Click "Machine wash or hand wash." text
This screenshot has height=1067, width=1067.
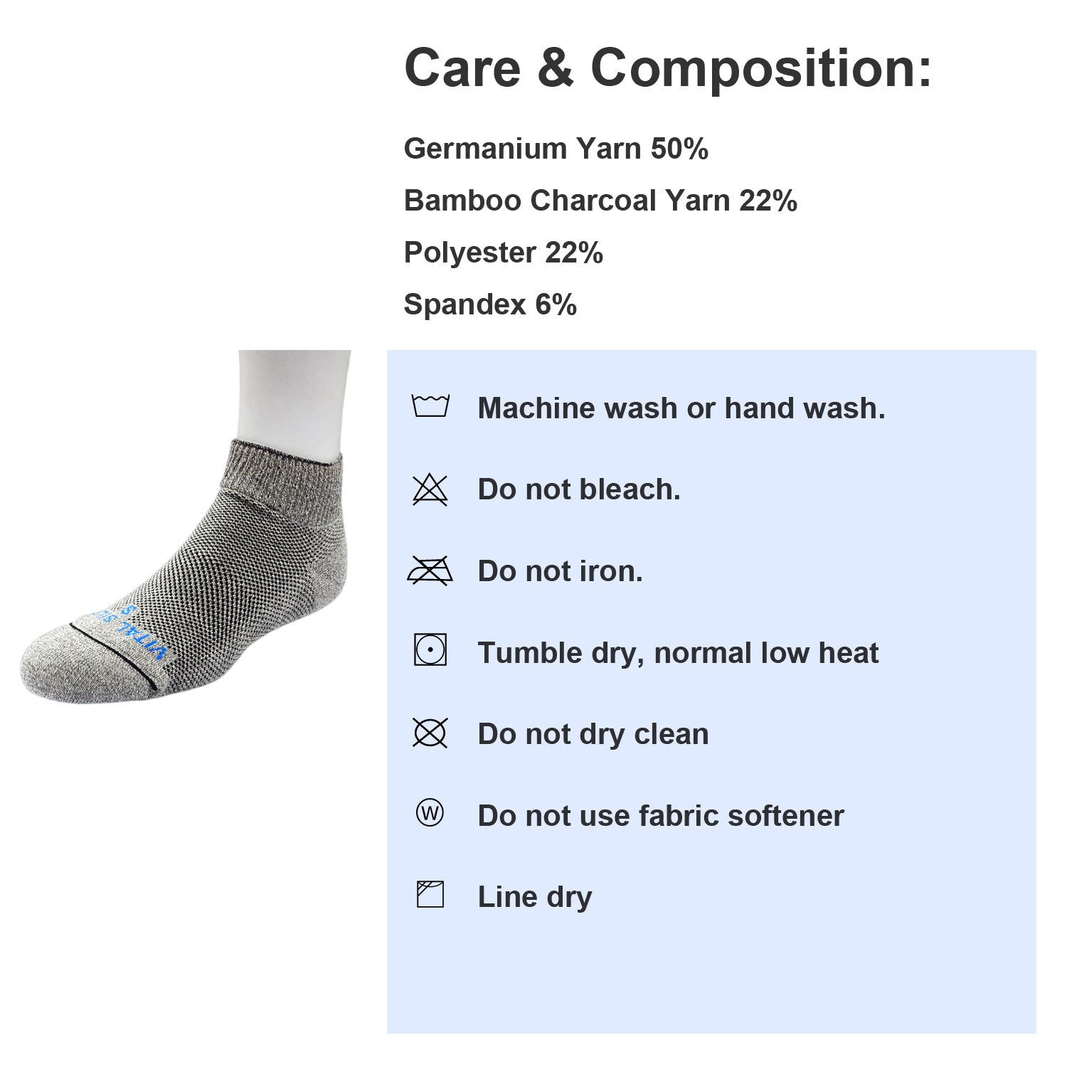coord(681,408)
